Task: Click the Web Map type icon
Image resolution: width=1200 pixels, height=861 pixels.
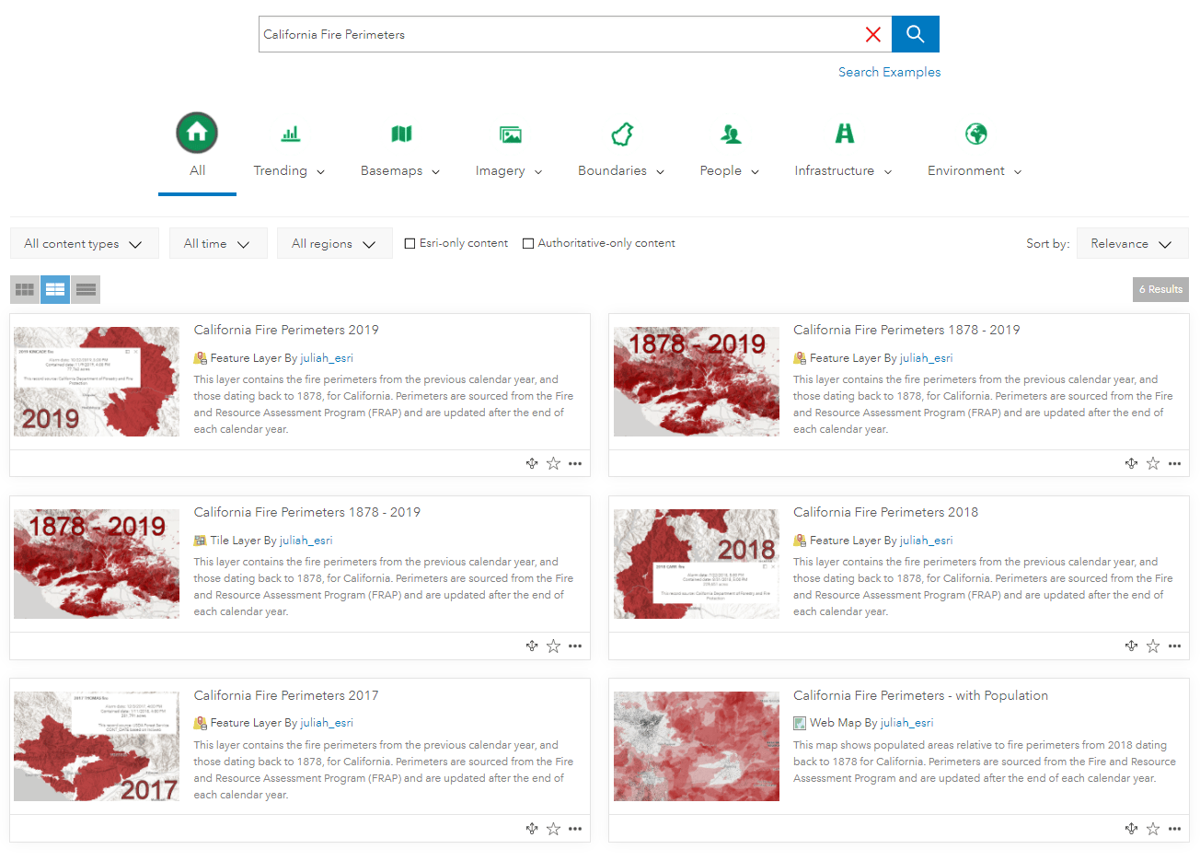Action: 800,723
